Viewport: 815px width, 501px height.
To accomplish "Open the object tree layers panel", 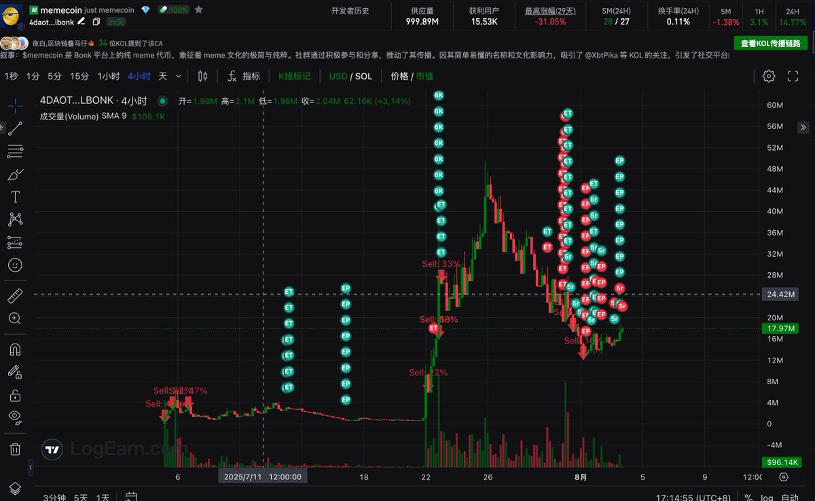I will pos(15,487).
